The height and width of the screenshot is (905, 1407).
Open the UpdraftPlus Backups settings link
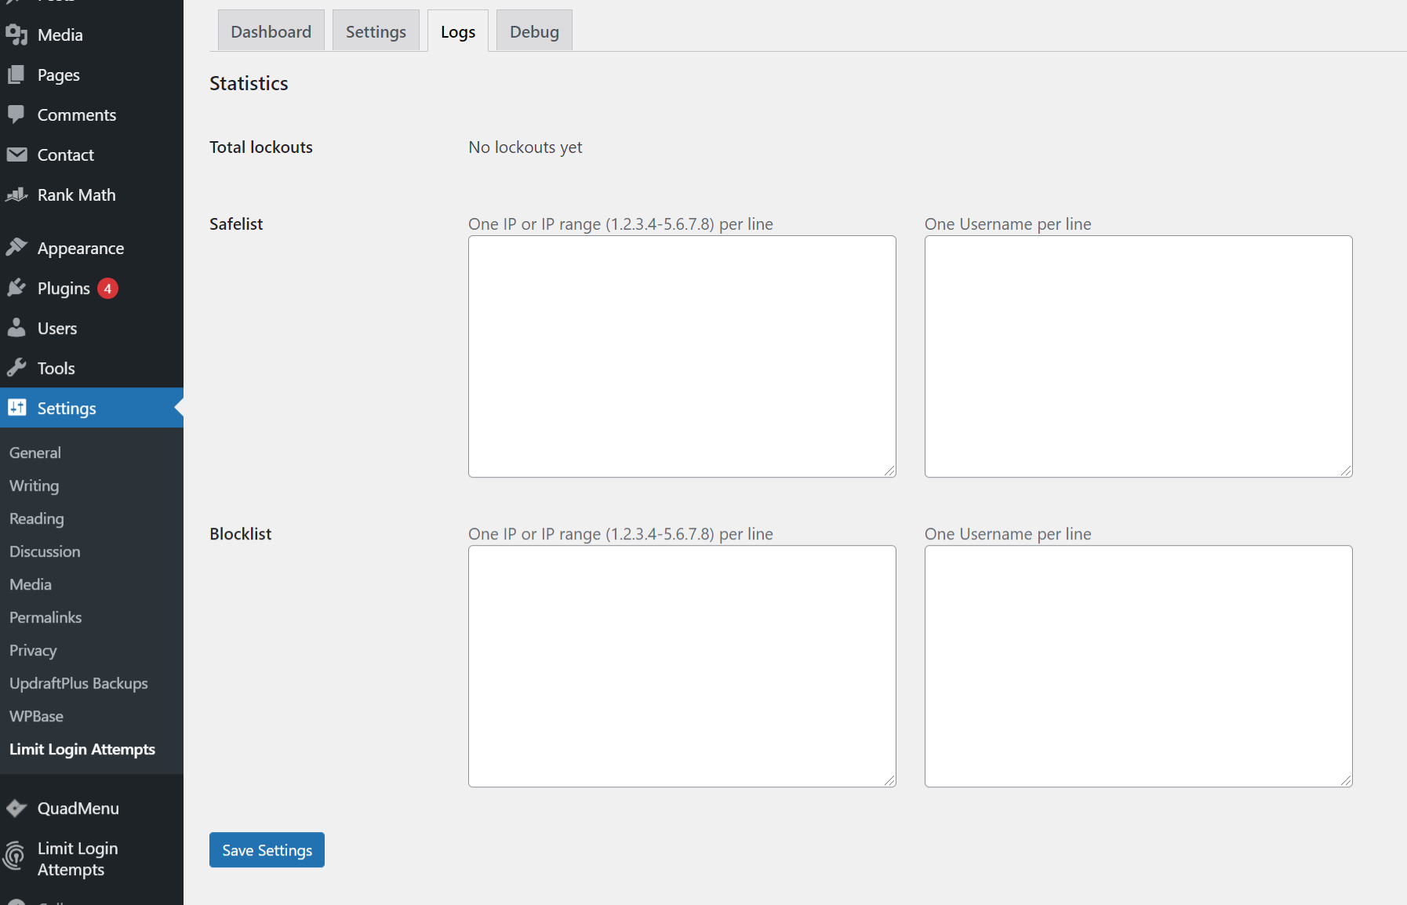pos(78,683)
